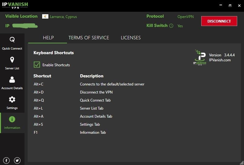244x165 pixels.
Task: Switch to the HELP tab
Action: click(x=48, y=38)
